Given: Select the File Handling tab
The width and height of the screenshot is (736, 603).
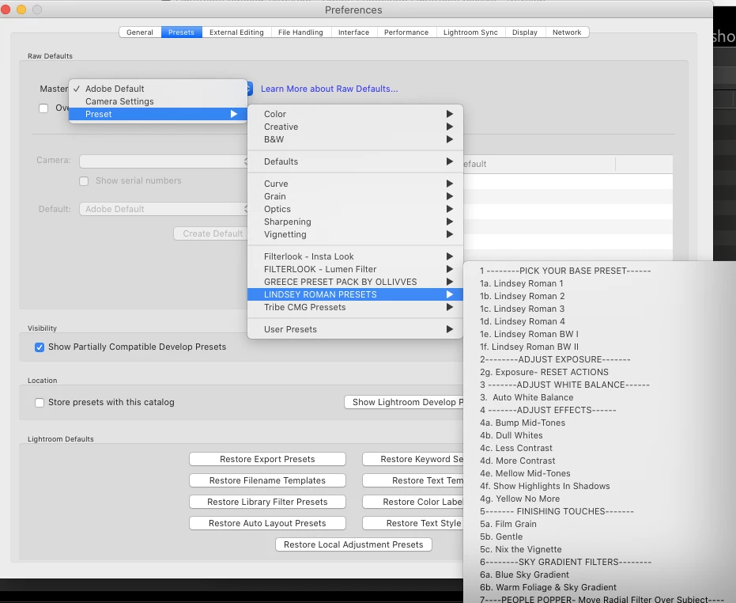Looking at the screenshot, I should pos(300,32).
